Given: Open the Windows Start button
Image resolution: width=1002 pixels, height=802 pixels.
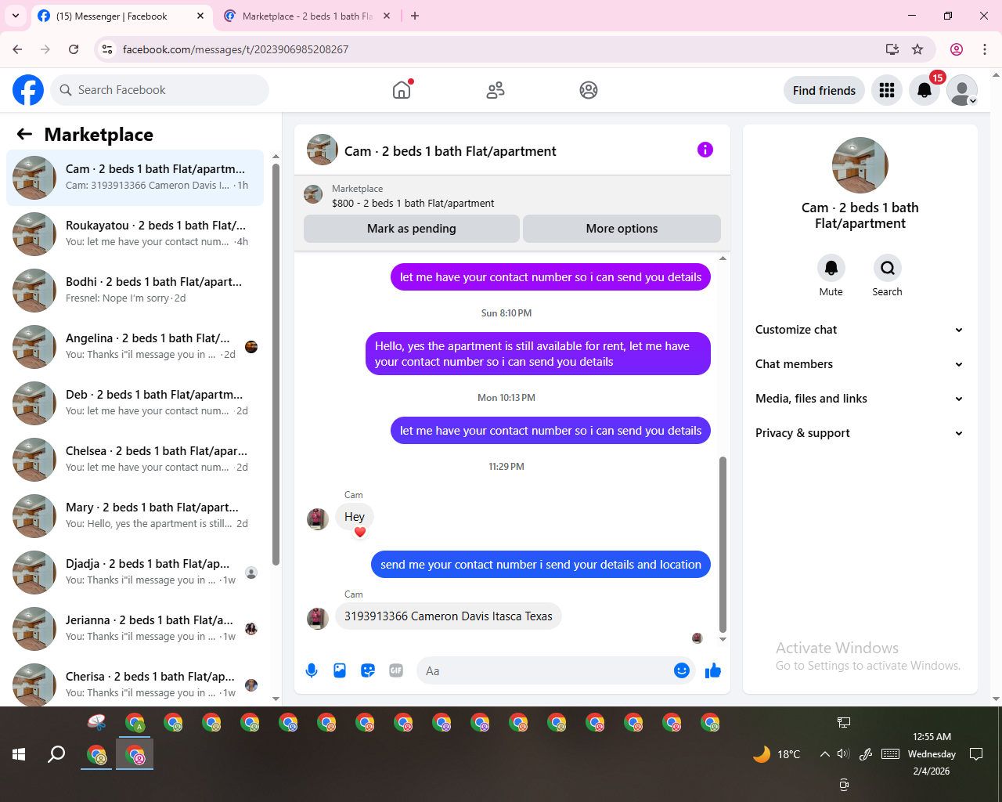Looking at the screenshot, I should click(19, 754).
